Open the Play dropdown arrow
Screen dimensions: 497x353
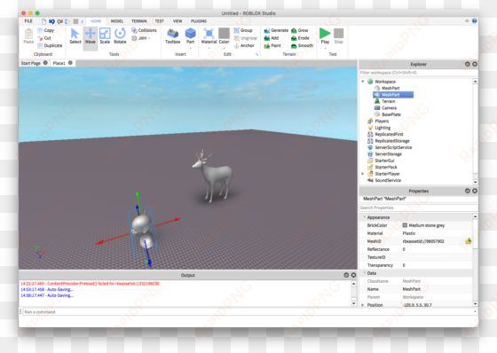click(x=325, y=48)
